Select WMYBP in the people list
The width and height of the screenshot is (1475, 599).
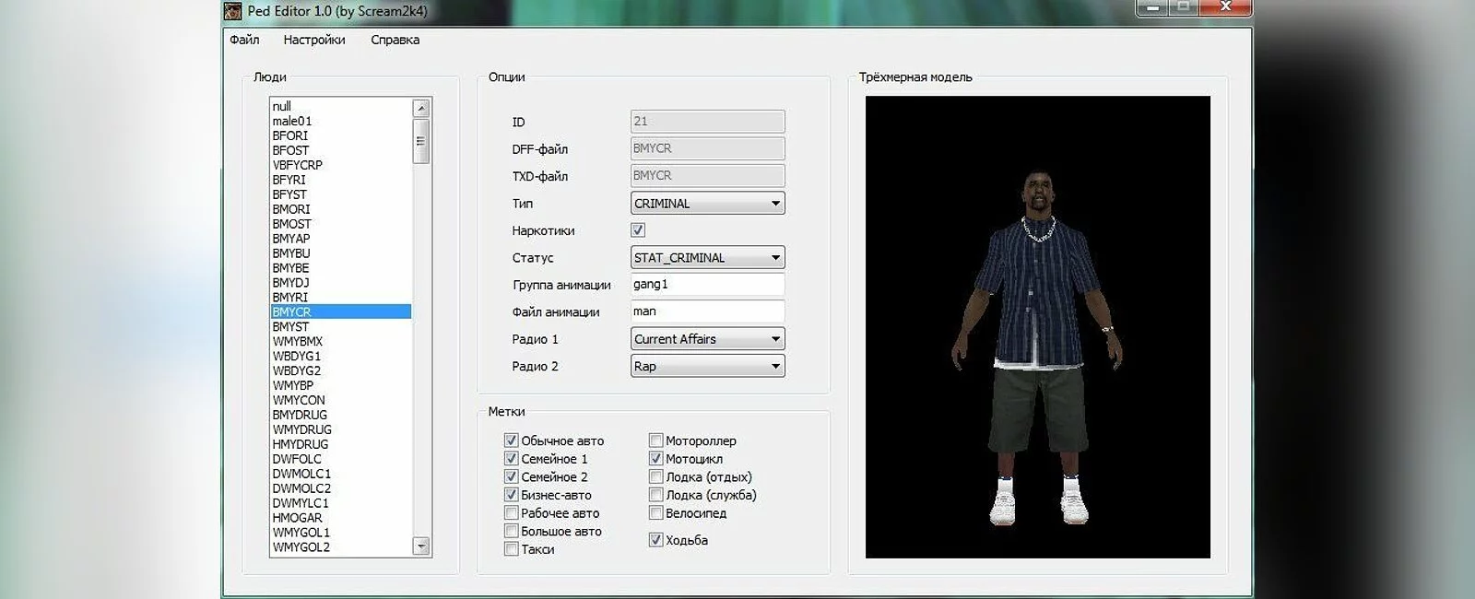pyautogui.click(x=341, y=385)
